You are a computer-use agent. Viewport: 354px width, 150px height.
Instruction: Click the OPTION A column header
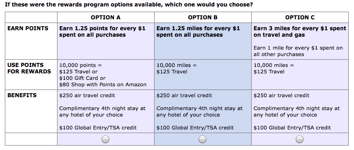coord(106,18)
